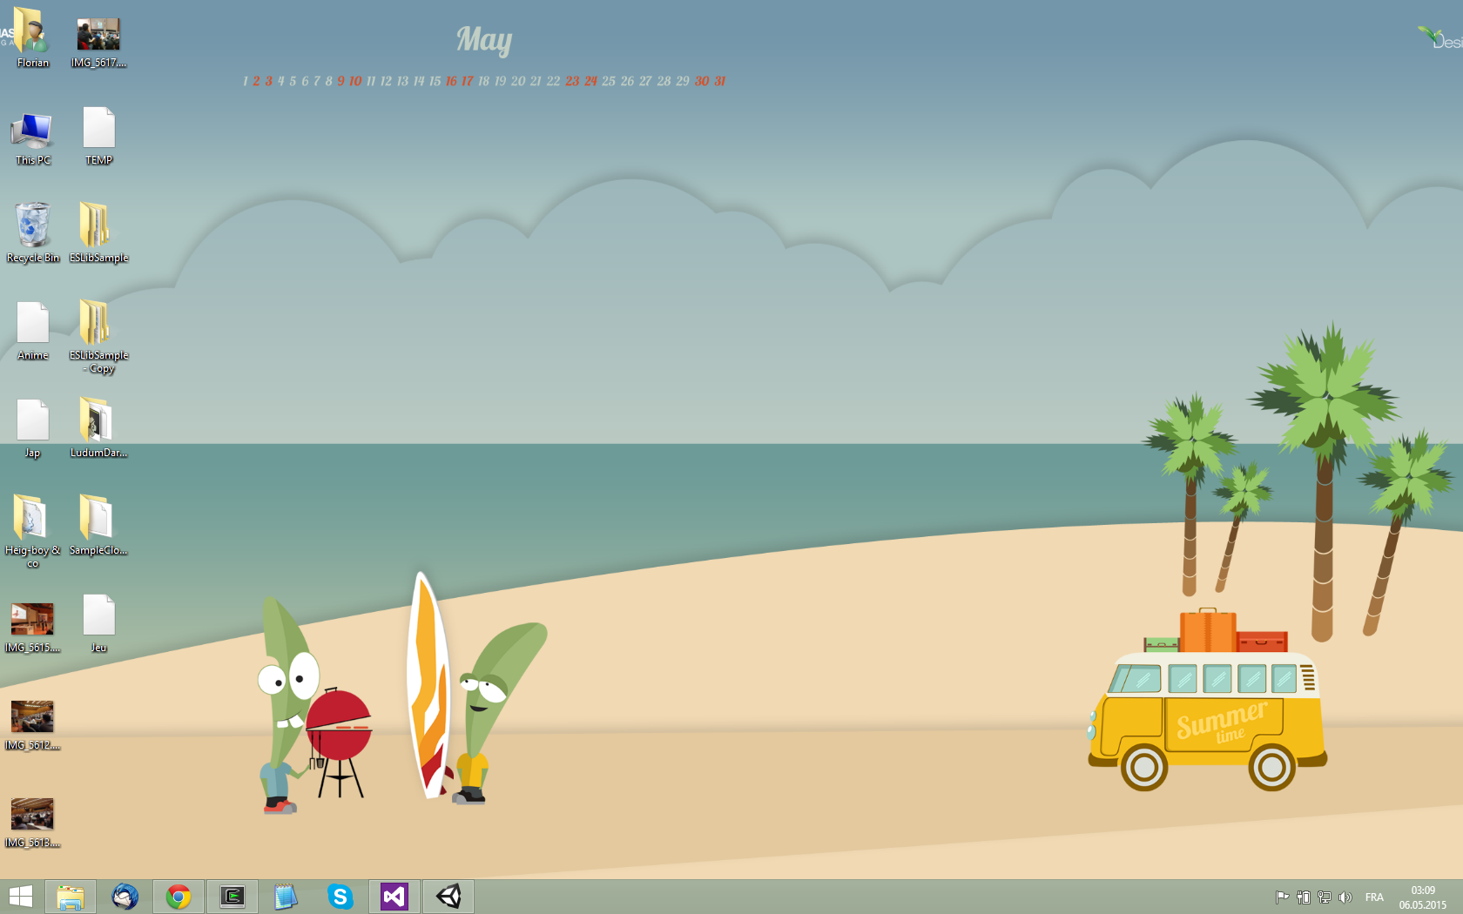Click the clock showing 03:09

pos(1423,897)
